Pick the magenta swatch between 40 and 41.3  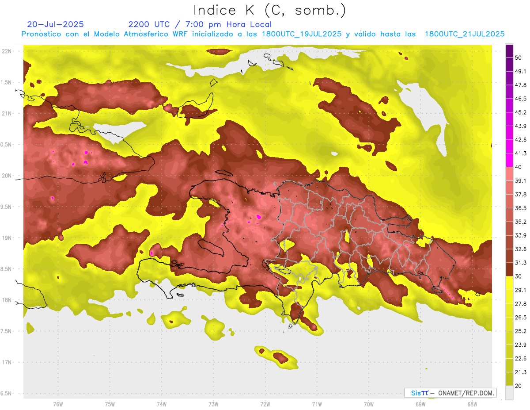tap(509, 160)
